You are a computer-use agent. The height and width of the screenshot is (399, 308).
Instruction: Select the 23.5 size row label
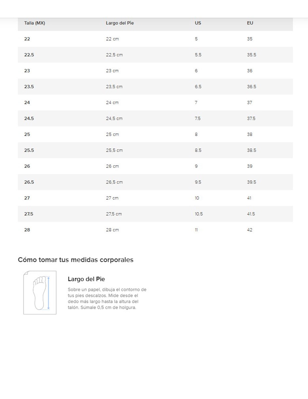click(29, 87)
